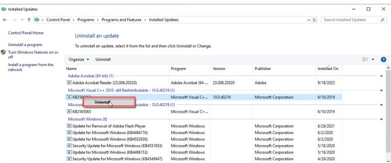Screen dimensions: 391x163
Task: Click the Installed Updates title bar icon
Action: click(x=4, y=9)
